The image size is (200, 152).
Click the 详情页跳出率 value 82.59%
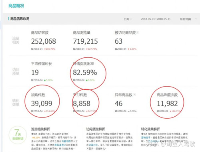(x=85, y=73)
